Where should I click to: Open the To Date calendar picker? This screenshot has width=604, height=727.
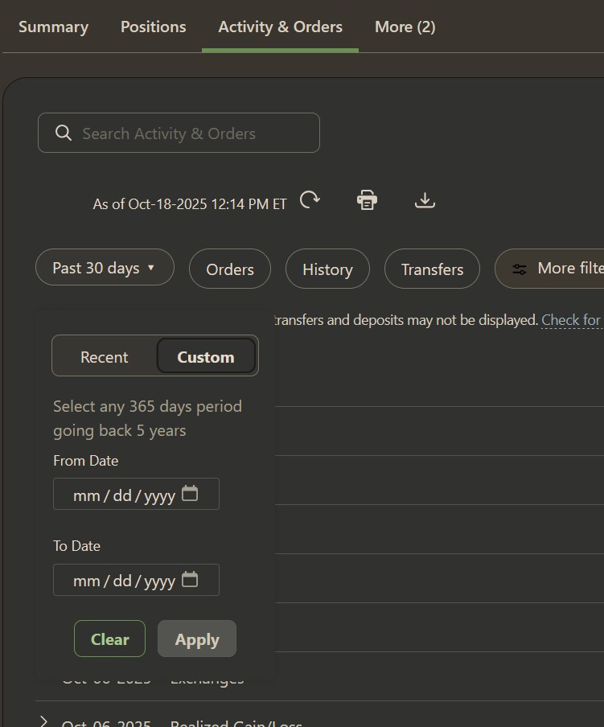(x=190, y=580)
